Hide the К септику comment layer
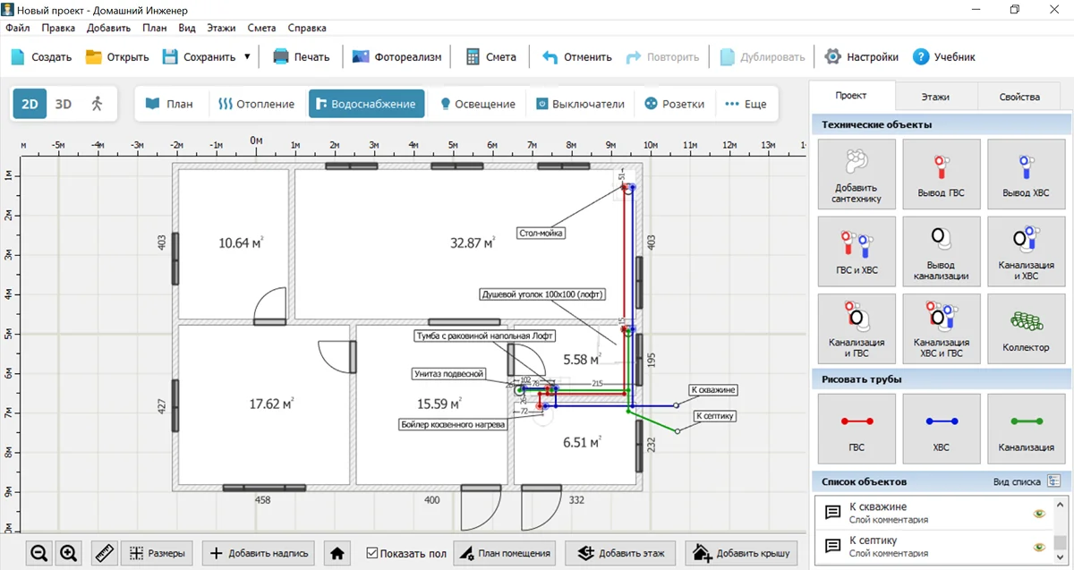Image resolution: width=1074 pixels, height=570 pixels. click(x=1039, y=546)
